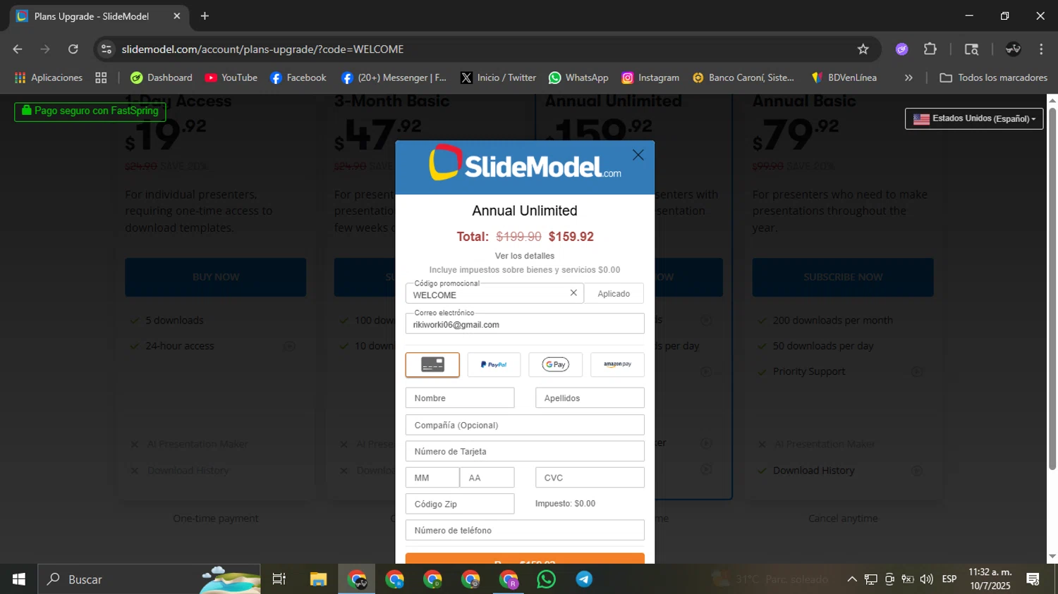Click the Apellidos input field

click(590, 398)
